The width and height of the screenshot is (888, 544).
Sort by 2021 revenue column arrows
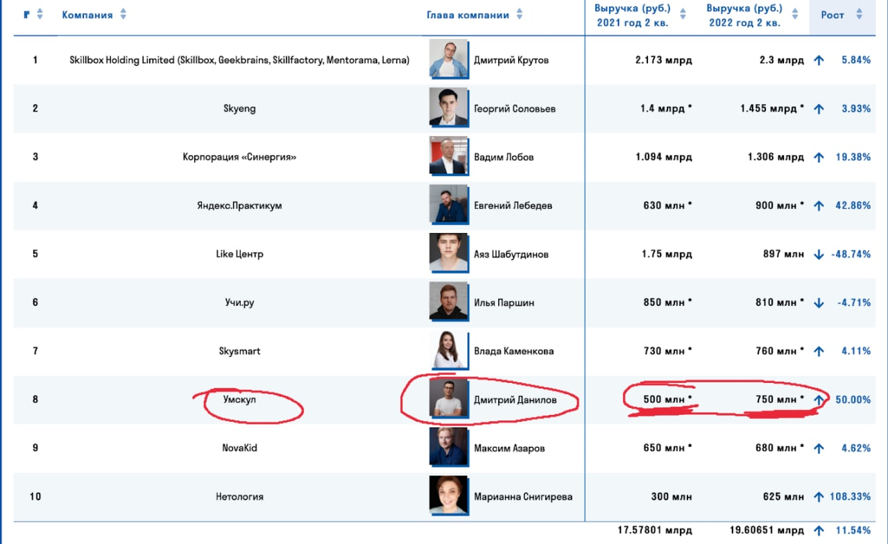pyautogui.click(x=683, y=15)
